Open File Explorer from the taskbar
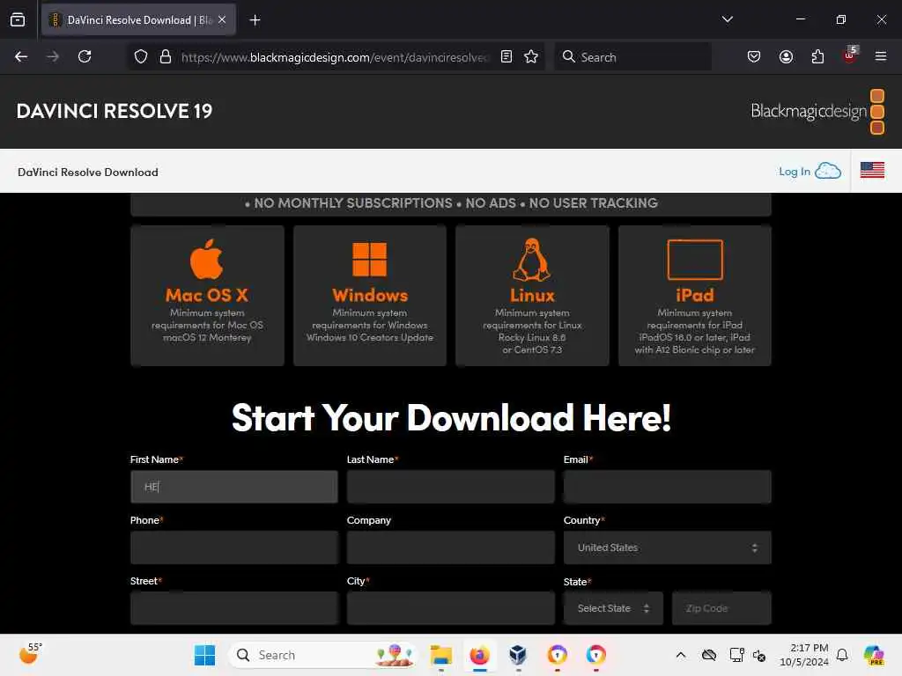 click(x=441, y=655)
